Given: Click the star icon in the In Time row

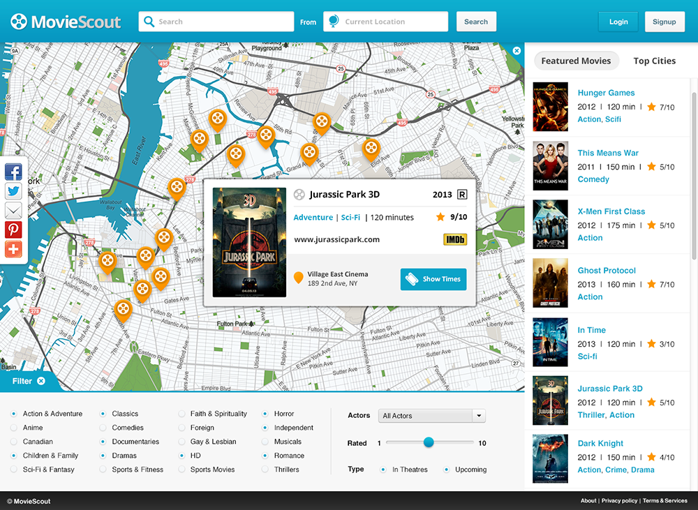Looking at the screenshot, I should pos(651,343).
